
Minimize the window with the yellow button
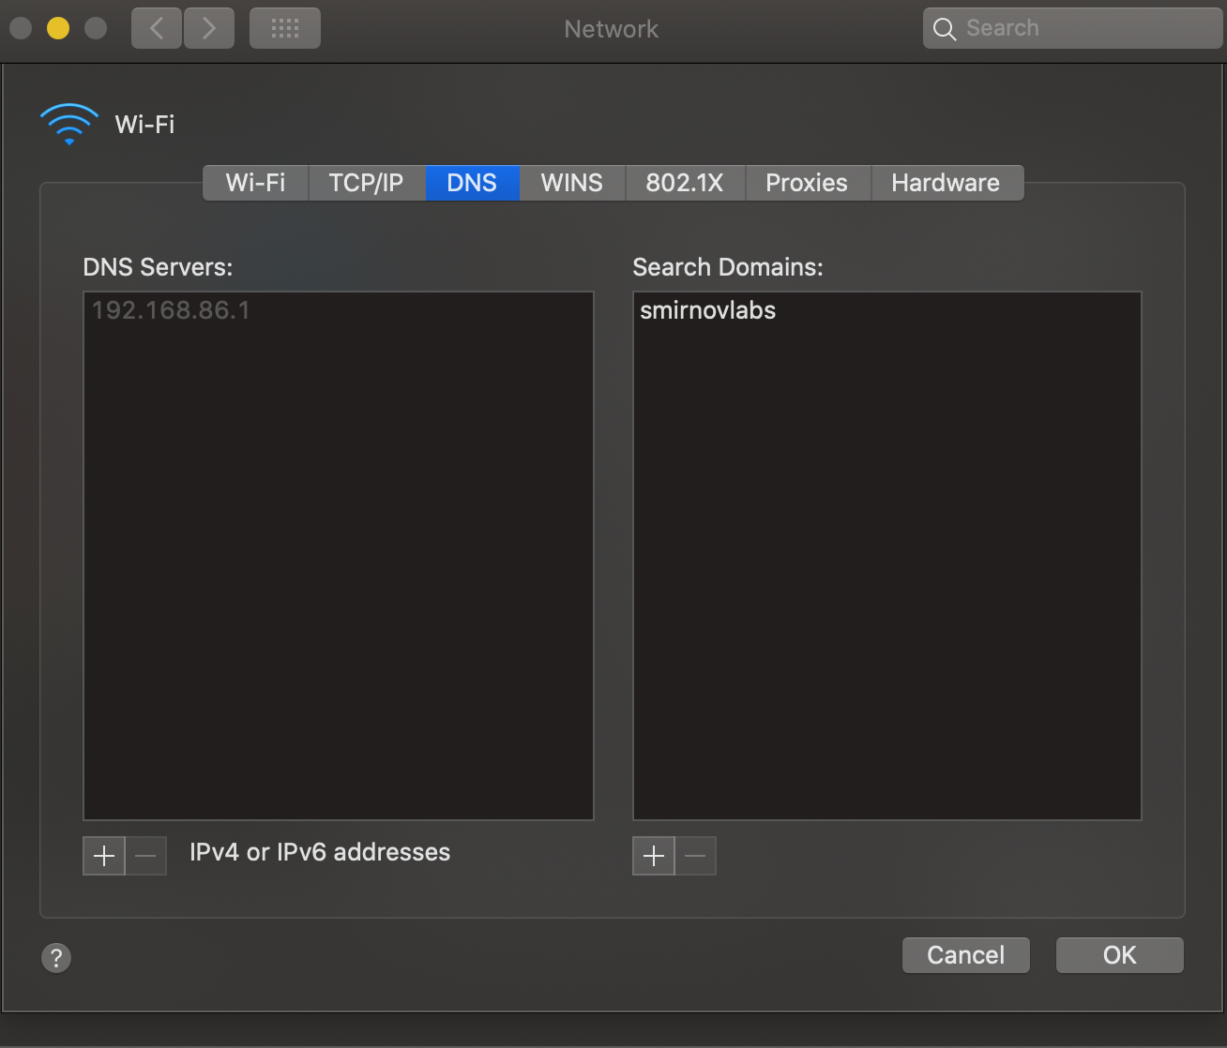[58, 28]
